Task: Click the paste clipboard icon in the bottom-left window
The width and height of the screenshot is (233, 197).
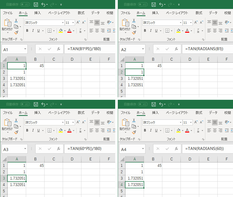Action: 8,122
